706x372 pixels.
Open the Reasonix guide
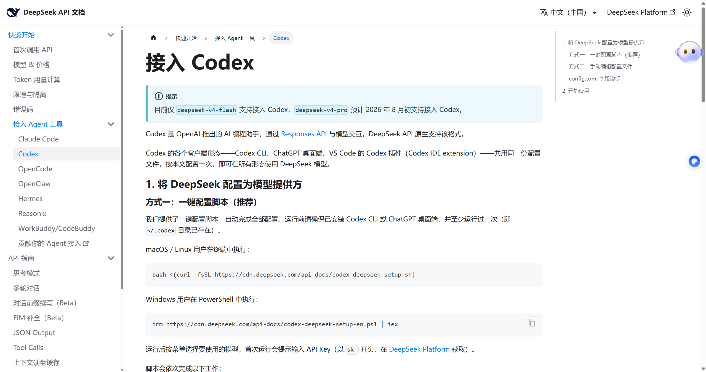pos(32,214)
